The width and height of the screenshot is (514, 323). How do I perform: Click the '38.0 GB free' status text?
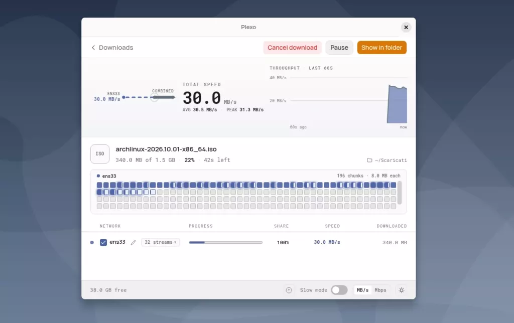pos(108,290)
